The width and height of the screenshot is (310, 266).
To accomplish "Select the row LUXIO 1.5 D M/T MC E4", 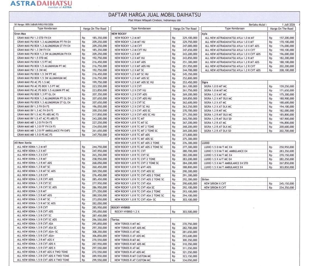I will tap(249, 147).
